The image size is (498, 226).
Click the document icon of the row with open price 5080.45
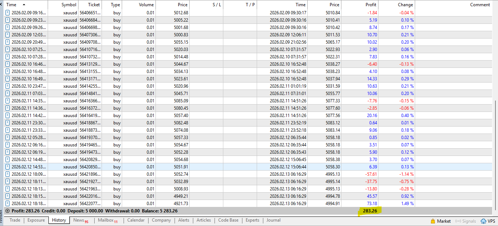click(x=8, y=108)
